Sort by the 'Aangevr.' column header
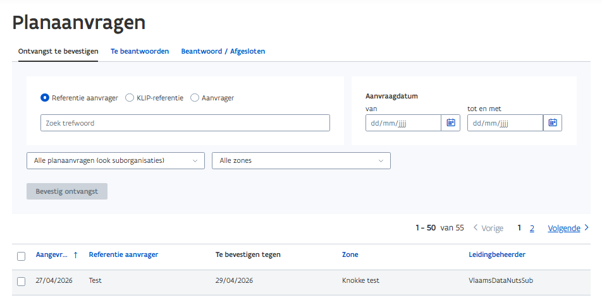 click(51, 254)
